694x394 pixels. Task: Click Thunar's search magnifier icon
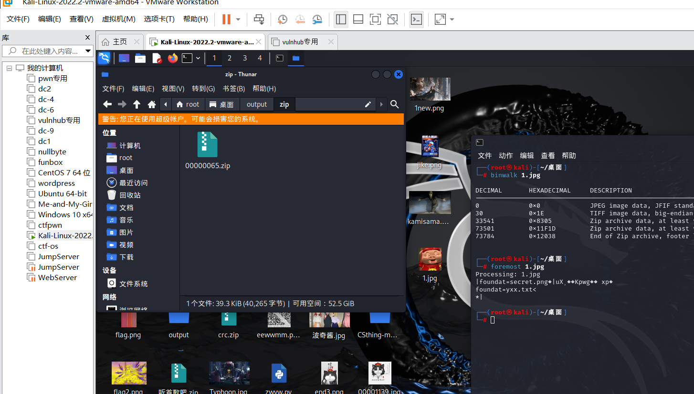point(395,104)
